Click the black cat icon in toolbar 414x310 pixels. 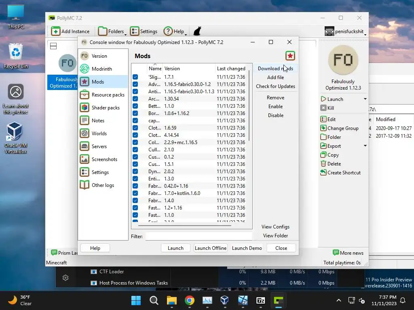coord(197,31)
